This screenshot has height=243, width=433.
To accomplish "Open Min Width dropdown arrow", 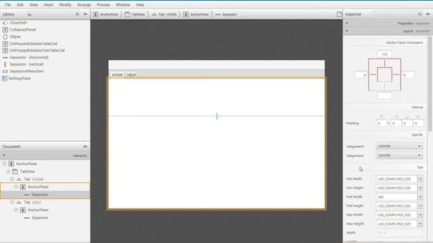I will coord(420,179).
